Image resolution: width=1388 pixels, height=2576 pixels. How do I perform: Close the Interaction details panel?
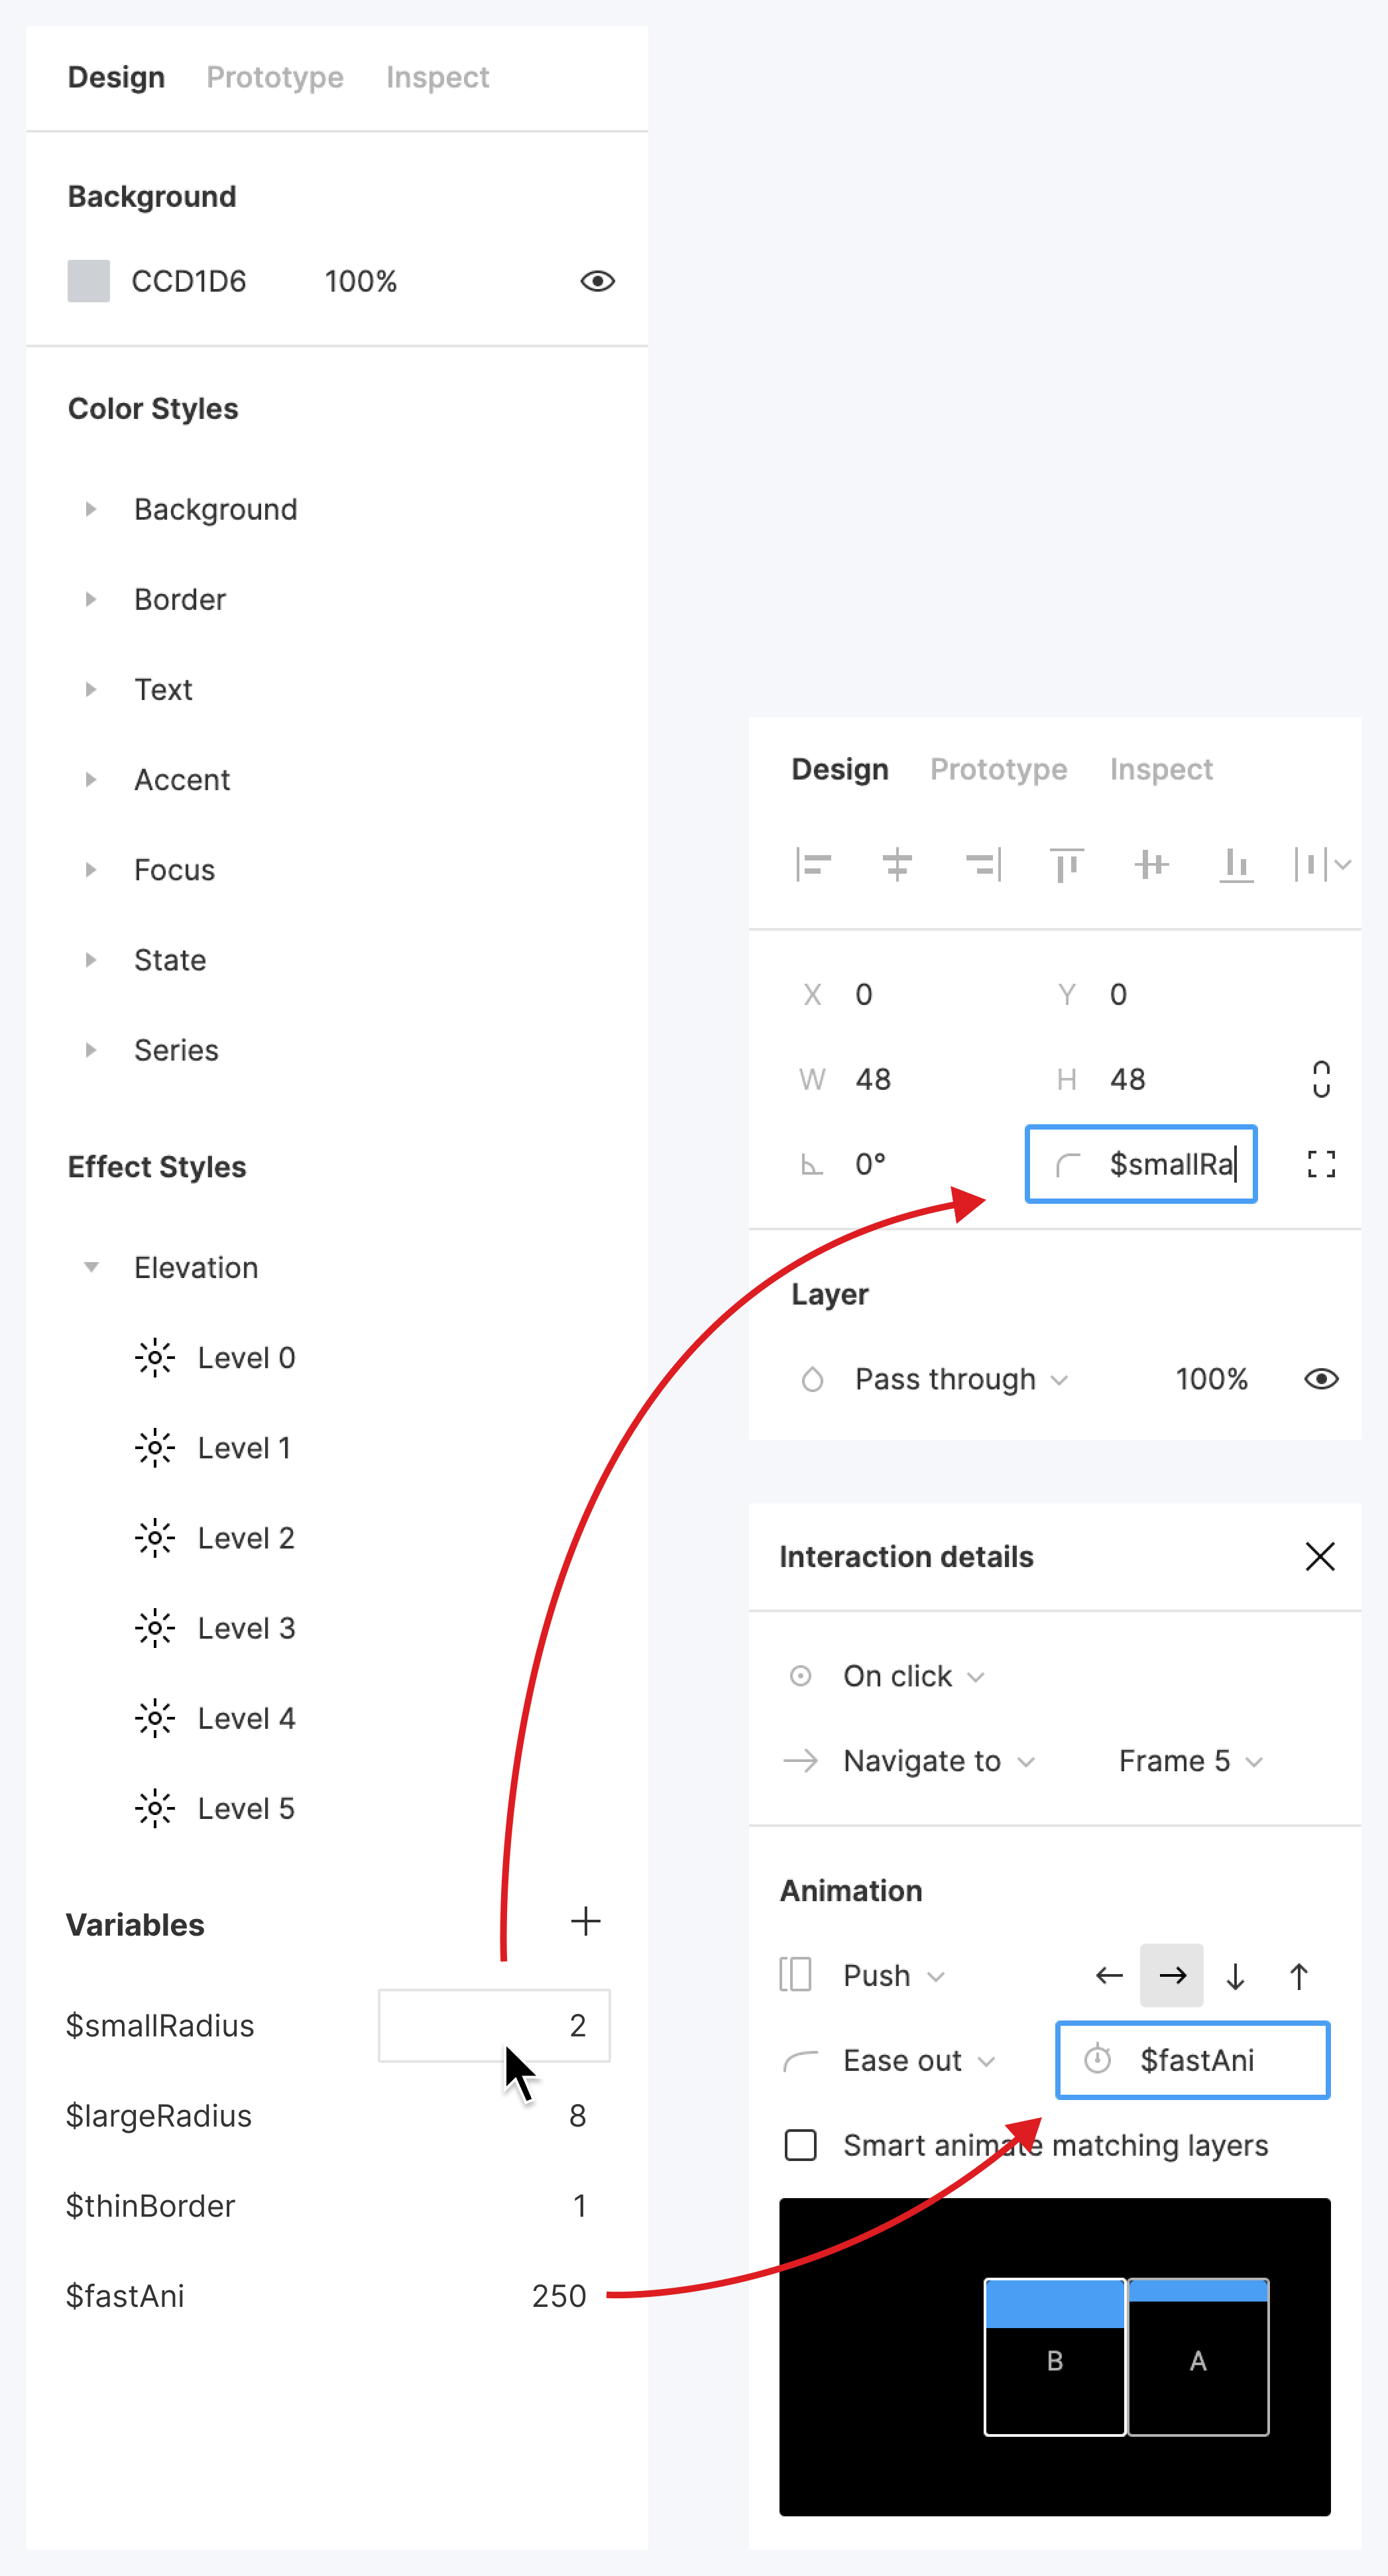1320,1556
